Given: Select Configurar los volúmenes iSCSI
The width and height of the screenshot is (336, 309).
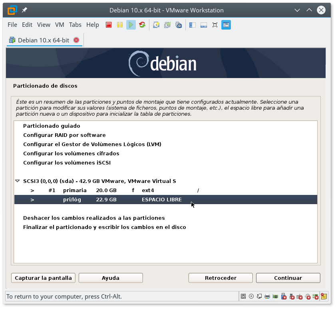Looking at the screenshot, I should (x=166, y=163).
